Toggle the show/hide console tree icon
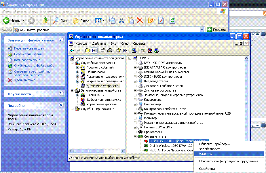Image resolution: width=266 pixels, height=173 pixels. 94,50
